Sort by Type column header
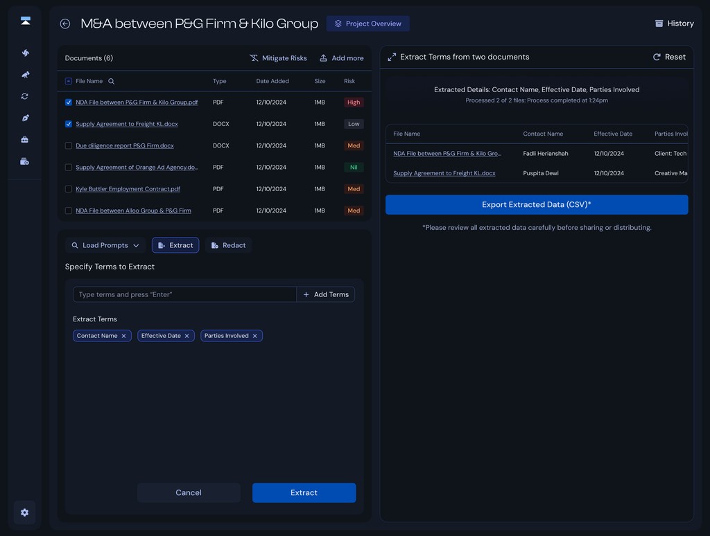This screenshot has width=710, height=536. [x=219, y=81]
